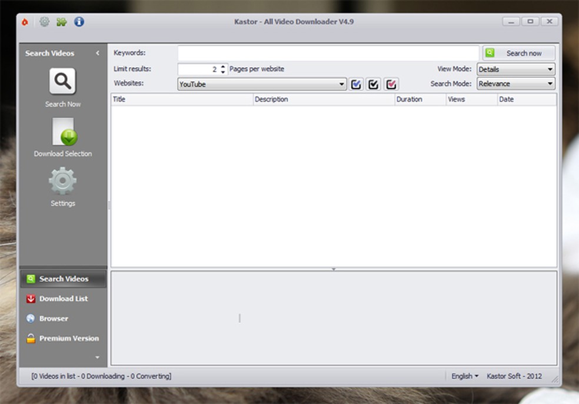Open the blue info icon
The image size is (579, 404).
point(79,22)
